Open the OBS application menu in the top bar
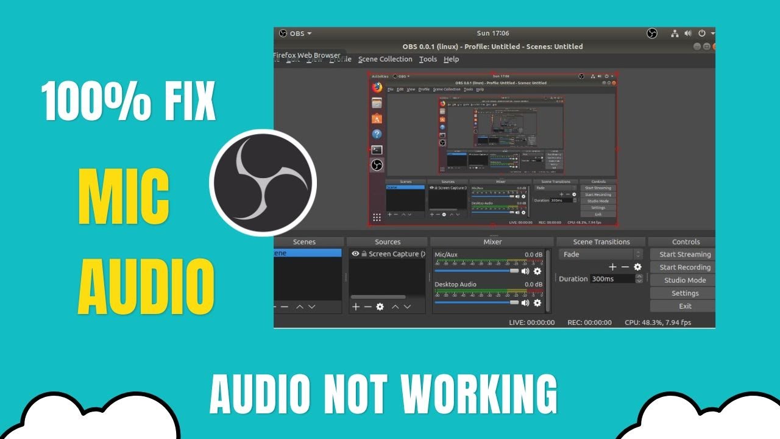Screen dimensions: 780x439 click(296, 34)
